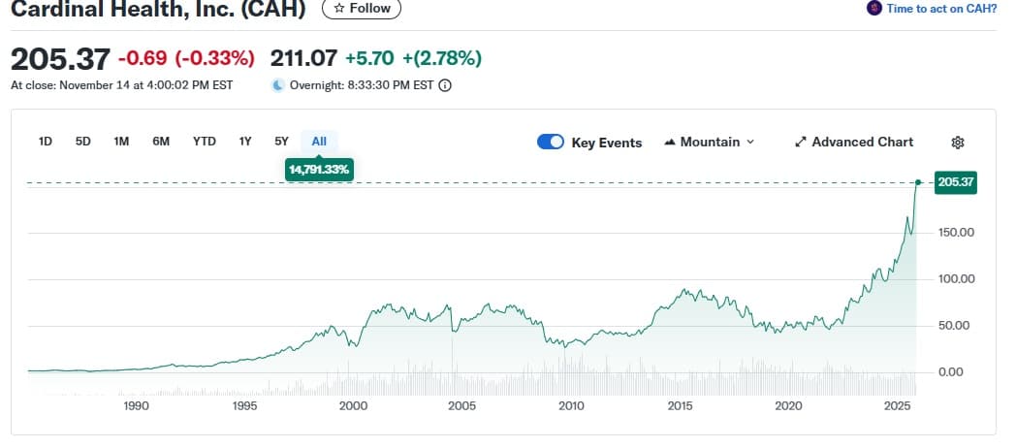
Task: Click the Cardinal Health, Inc. (CAH) heading
Action: click(x=158, y=9)
